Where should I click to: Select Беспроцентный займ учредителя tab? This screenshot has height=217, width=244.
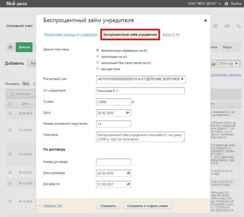point(130,35)
